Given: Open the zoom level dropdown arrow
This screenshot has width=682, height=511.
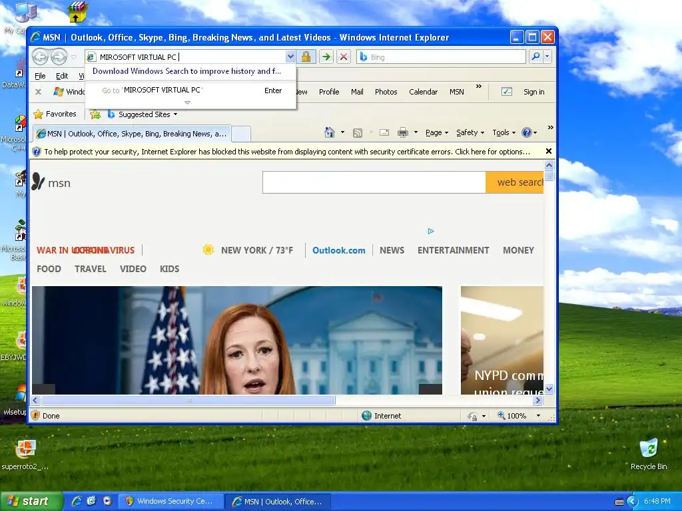Looking at the screenshot, I should pyautogui.click(x=538, y=416).
